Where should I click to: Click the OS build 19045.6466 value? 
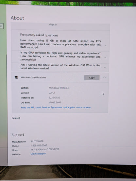[55, 102]
